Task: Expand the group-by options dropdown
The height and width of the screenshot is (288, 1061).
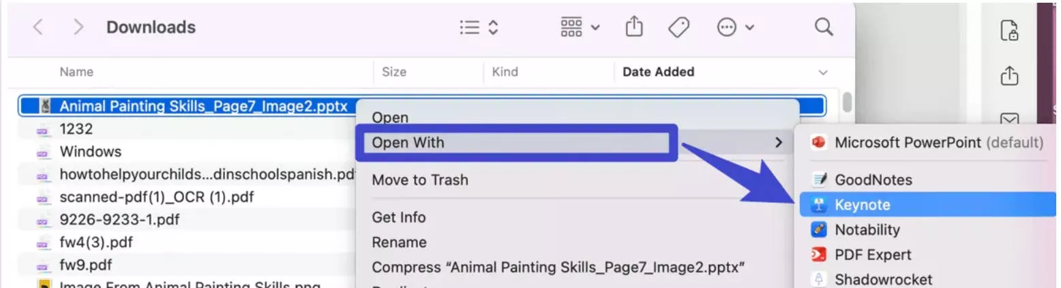Action: (x=580, y=27)
